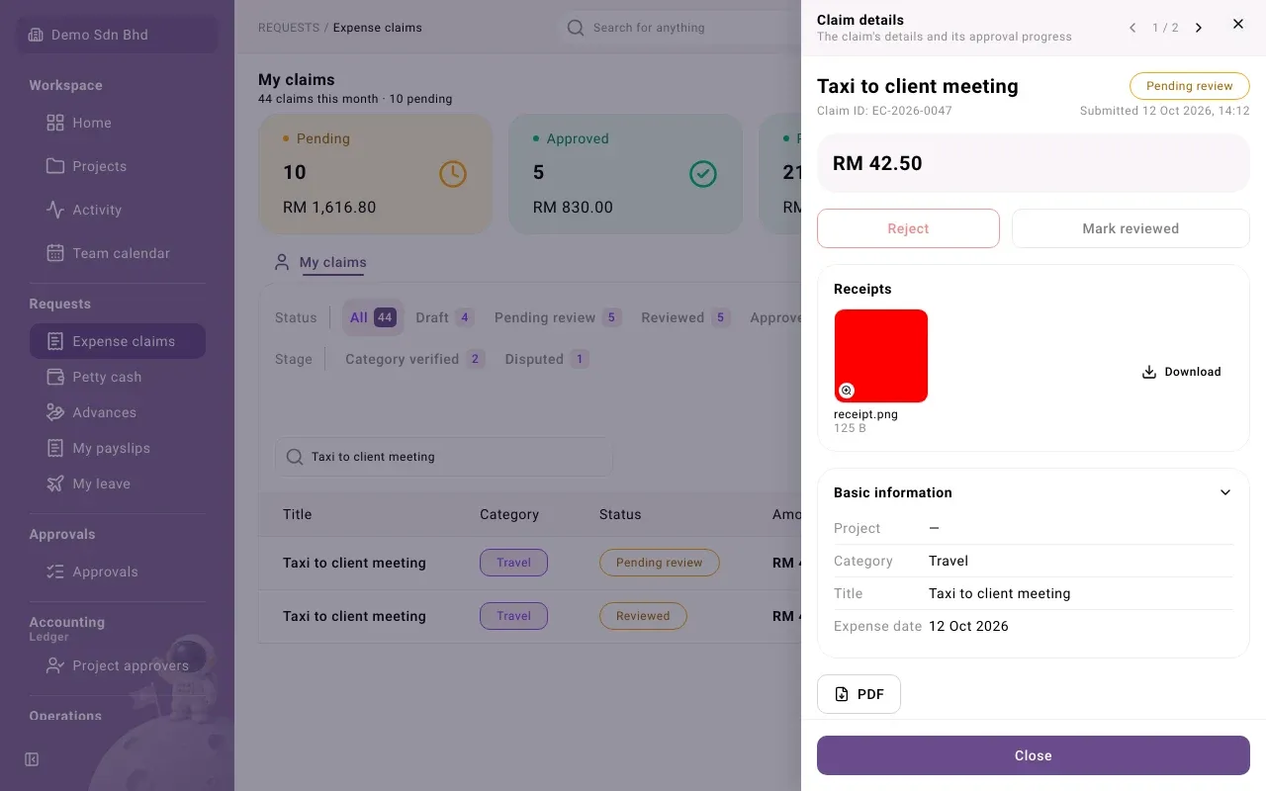
Task: Filter claims by Reviewed status
Action: click(685, 317)
